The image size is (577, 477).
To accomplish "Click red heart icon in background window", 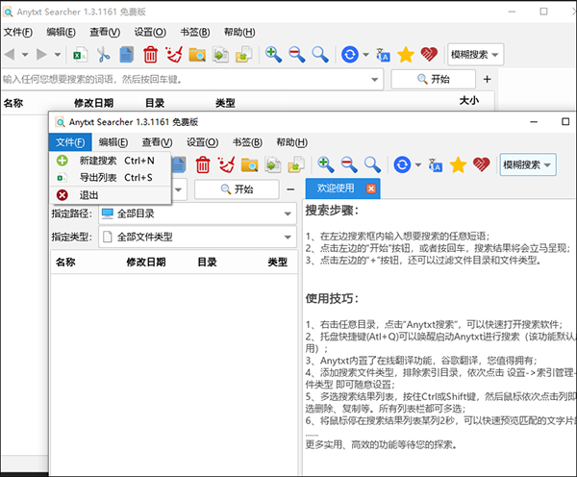I will pos(429,55).
